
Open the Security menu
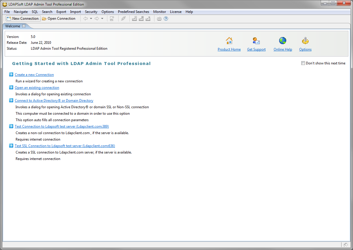pos(91,12)
